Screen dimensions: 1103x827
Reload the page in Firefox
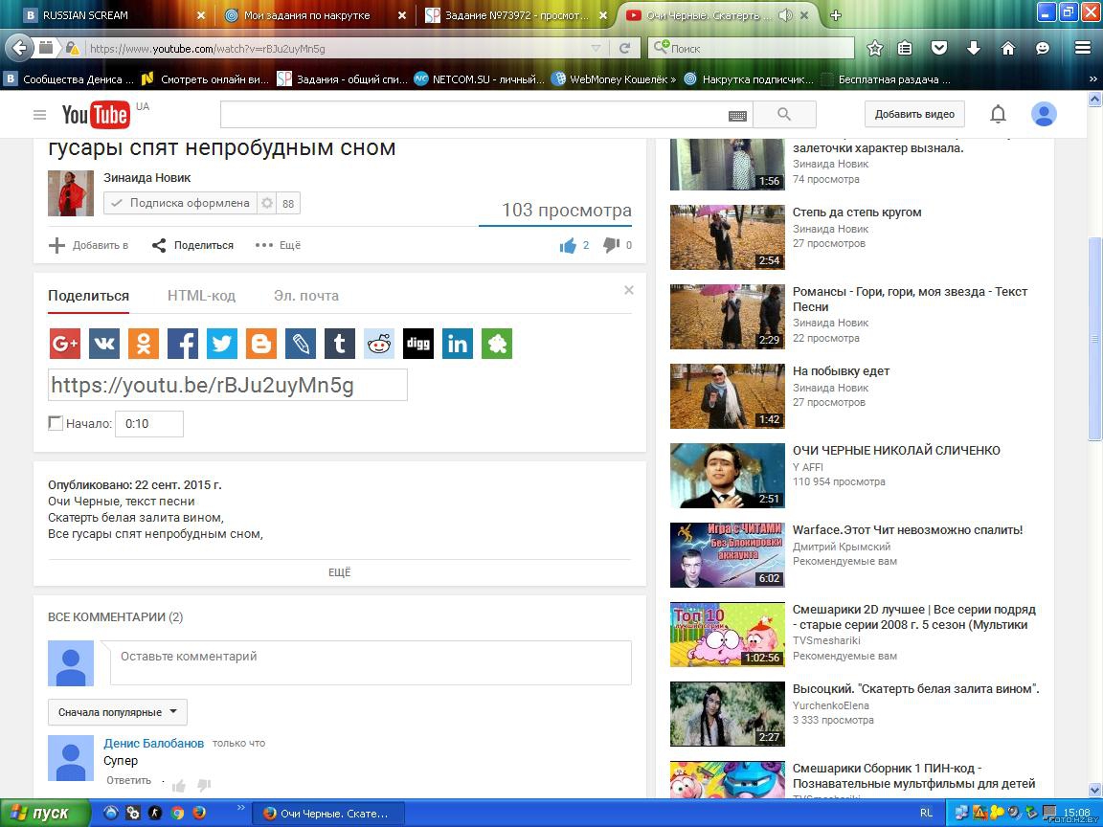pyautogui.click(x=624, y=48)
